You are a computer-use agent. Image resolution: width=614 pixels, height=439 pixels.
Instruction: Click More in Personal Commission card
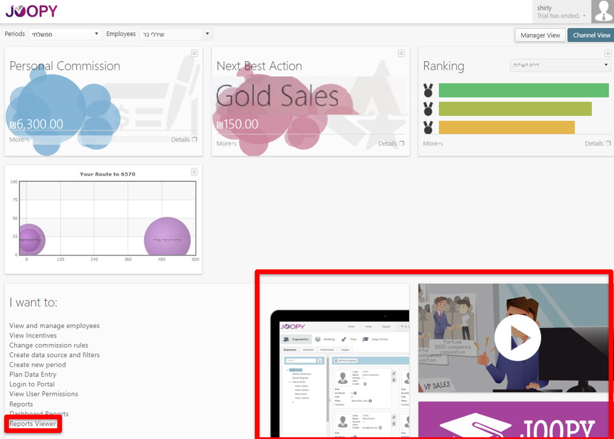(19, 140)
